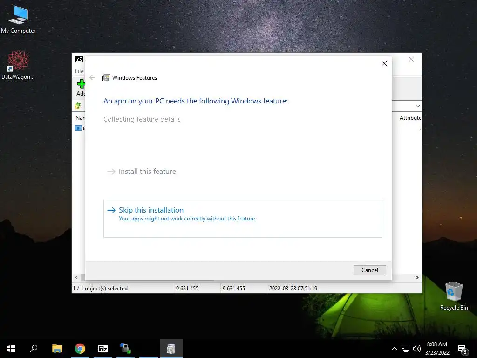
Task: Go back with the dialog's back arrow
Action: coord(92,78)
